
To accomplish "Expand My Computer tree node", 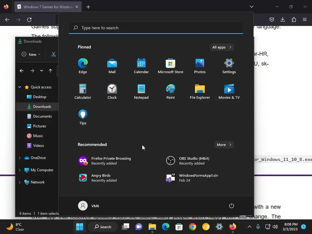I will [19, 170].
